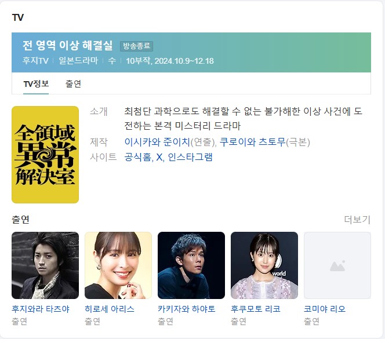Viewport: 385px width, 339px height.
Task: Click the 히로세 아리스 name link
Action: pyautogui.click(x=110, y=309)
